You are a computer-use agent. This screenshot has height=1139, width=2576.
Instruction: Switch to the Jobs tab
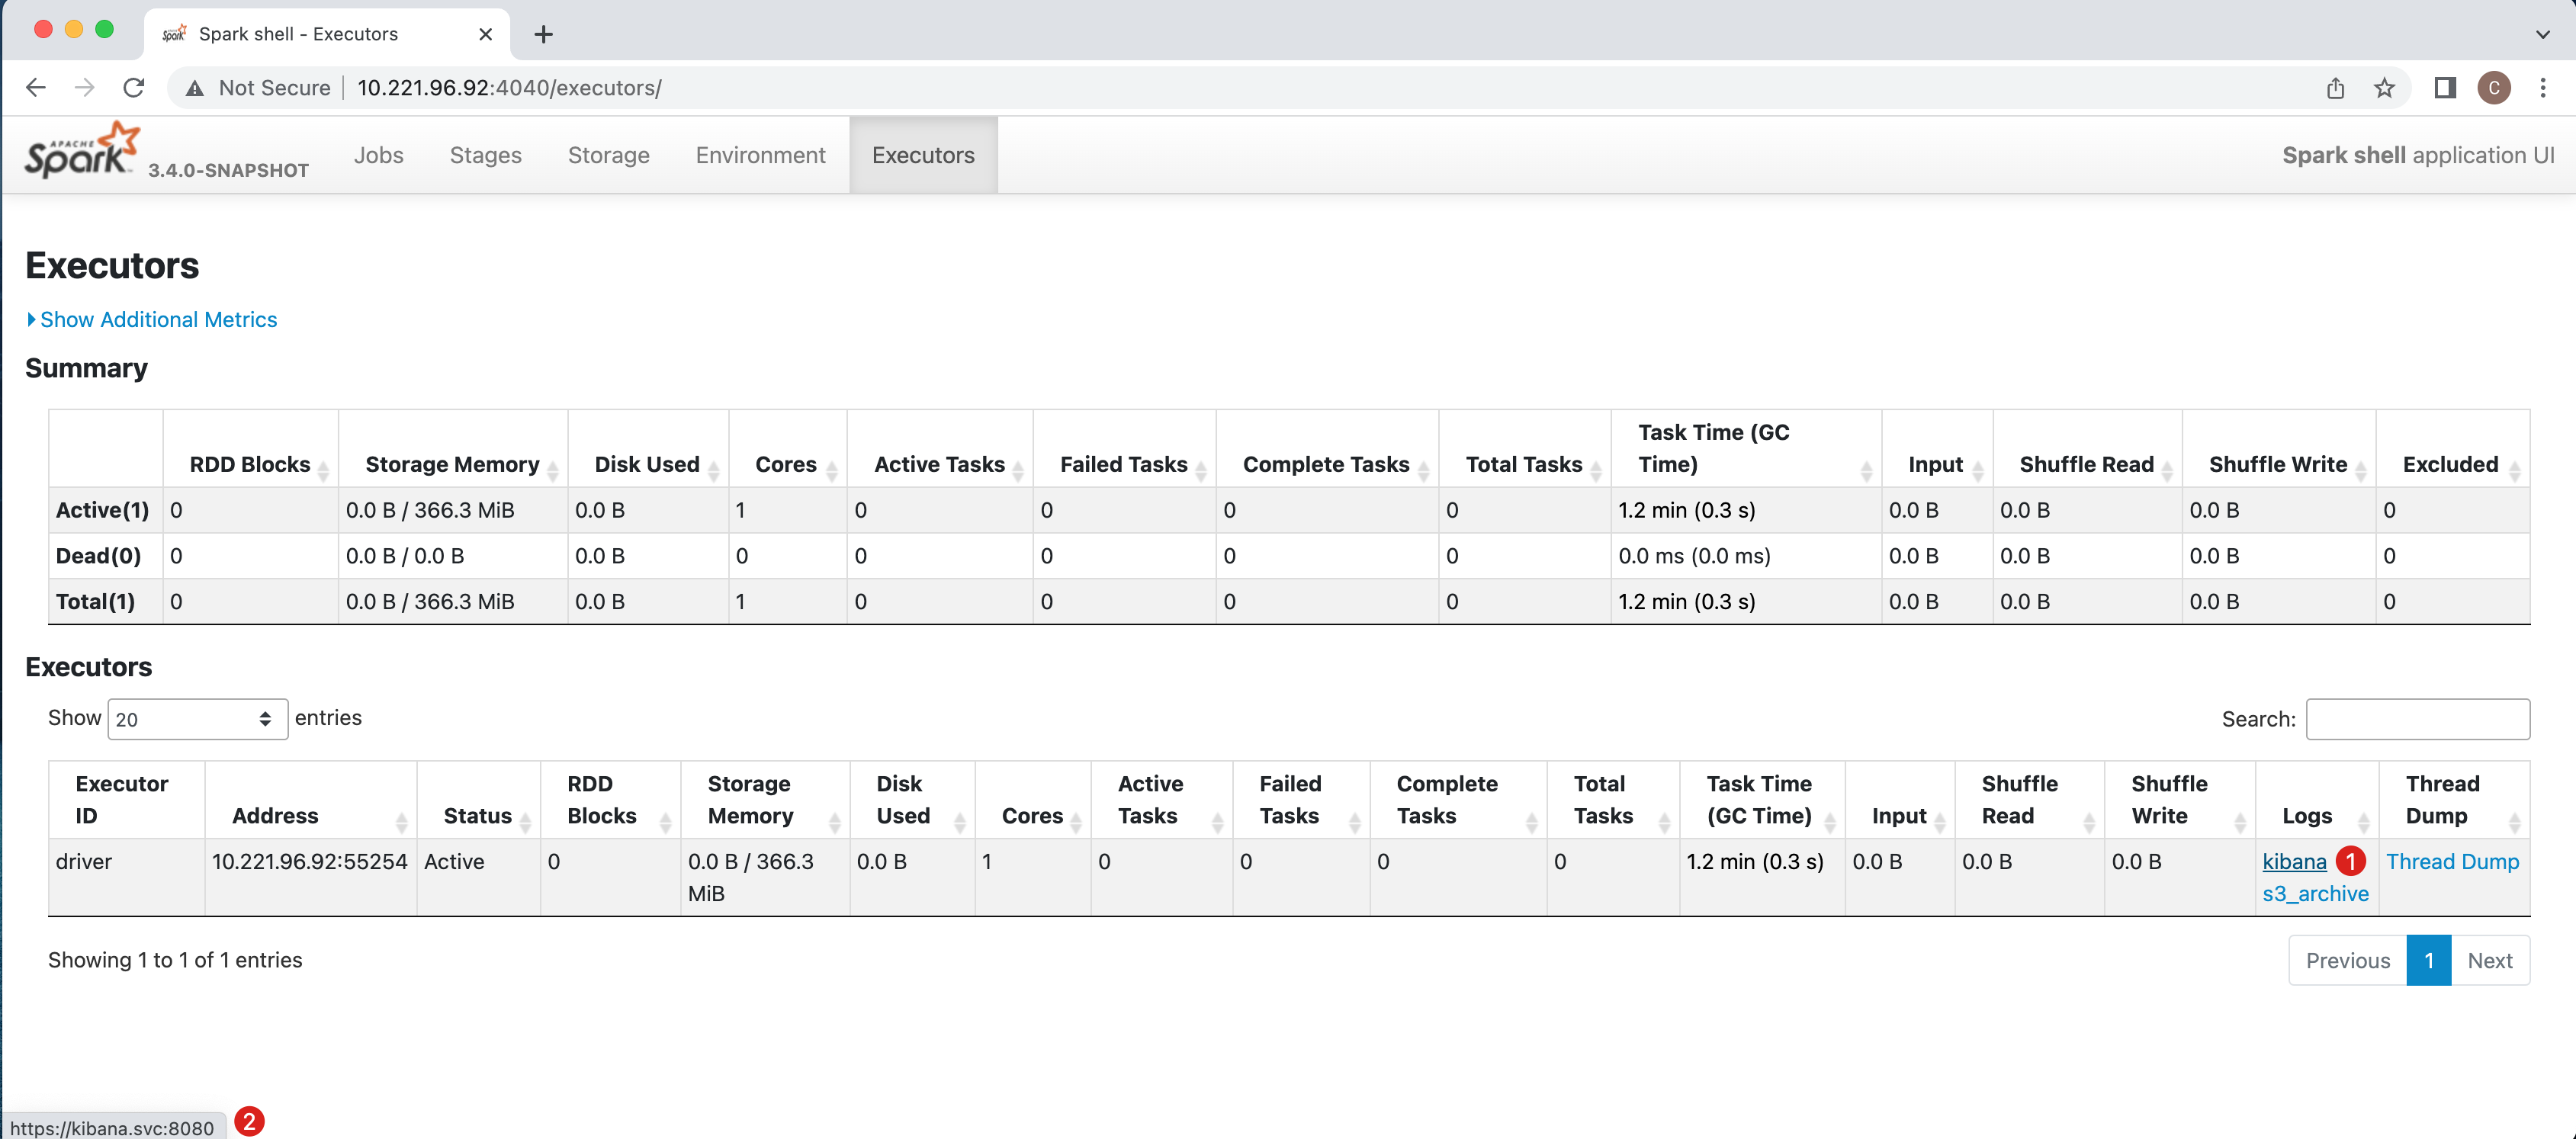(x=378, y=155)
